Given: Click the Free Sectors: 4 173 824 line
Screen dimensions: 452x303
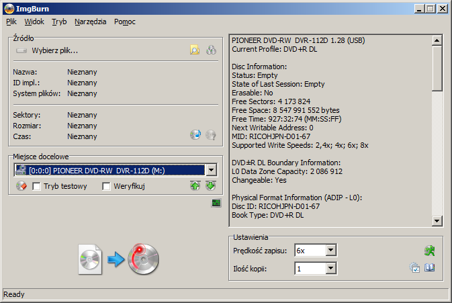Looking at the screenshot, I should [271, 101].
